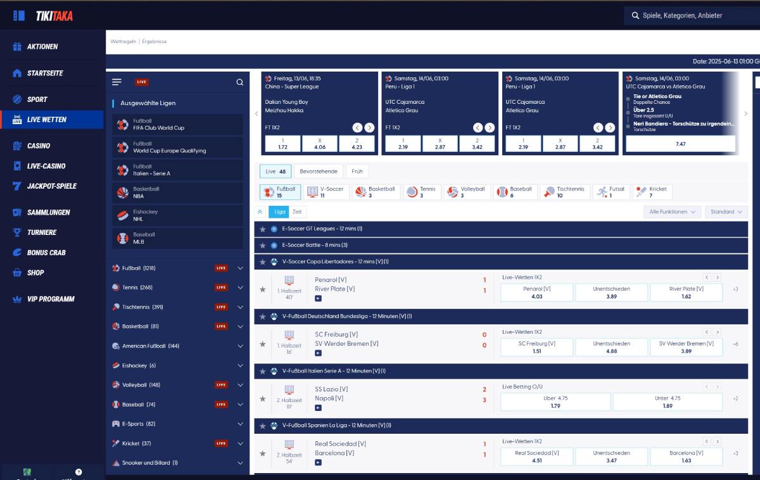
Task: Open the Wettregeln link
Action: [x=123, y=42]
